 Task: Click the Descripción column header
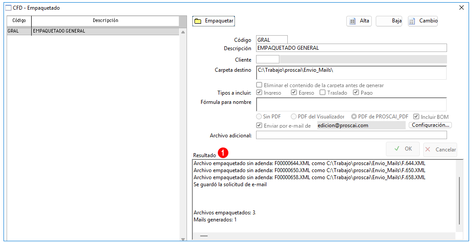click(x=105, y=21)
